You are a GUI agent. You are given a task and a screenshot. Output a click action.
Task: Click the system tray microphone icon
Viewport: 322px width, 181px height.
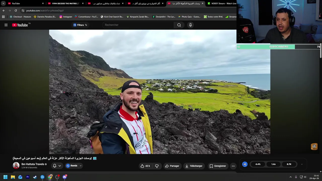click(x=296, y=177)
